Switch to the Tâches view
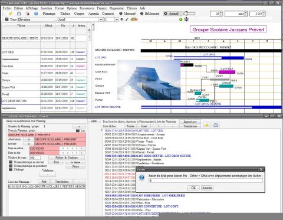Image resolution: width=283 pixels, height=220 pixels. (65, 14)
